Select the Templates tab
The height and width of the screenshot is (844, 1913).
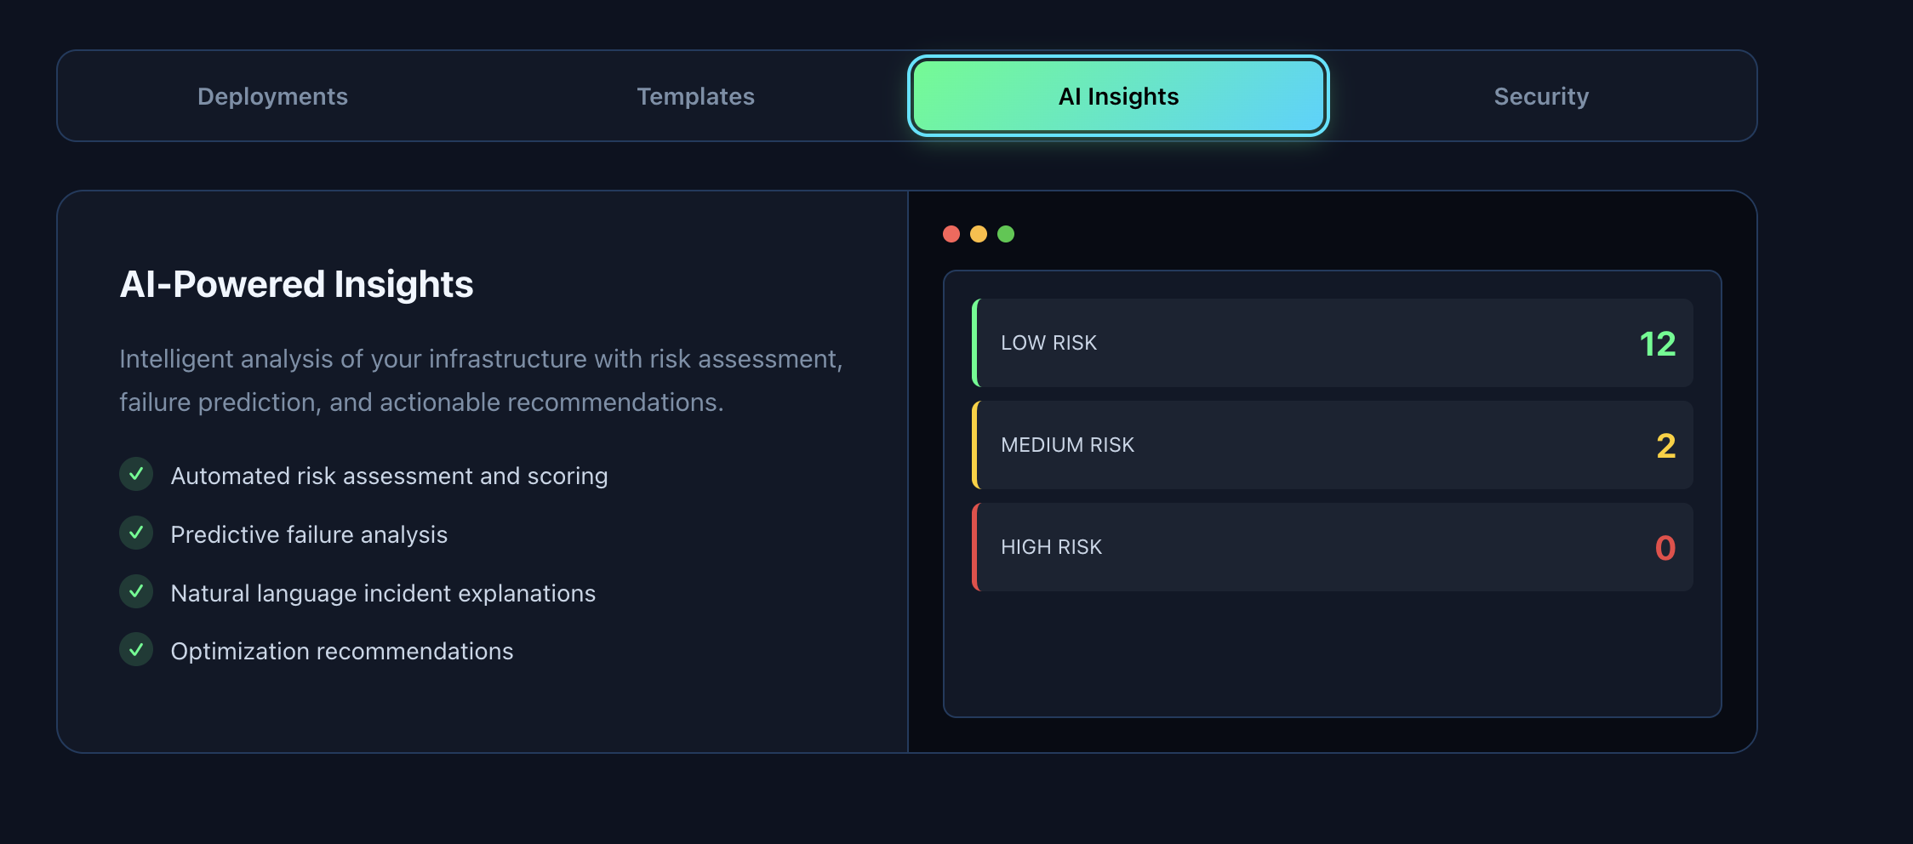click(x=695, y=96)
